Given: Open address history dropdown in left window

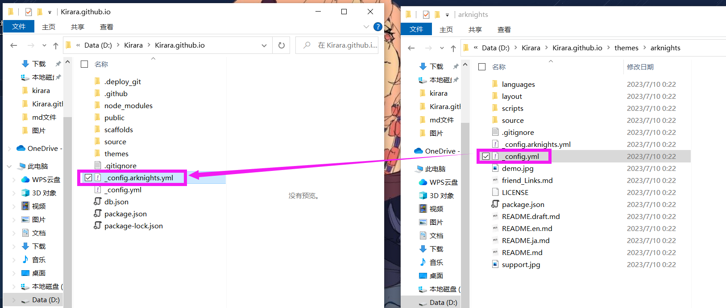Looking at the screenshot, I should coord(264,45).
